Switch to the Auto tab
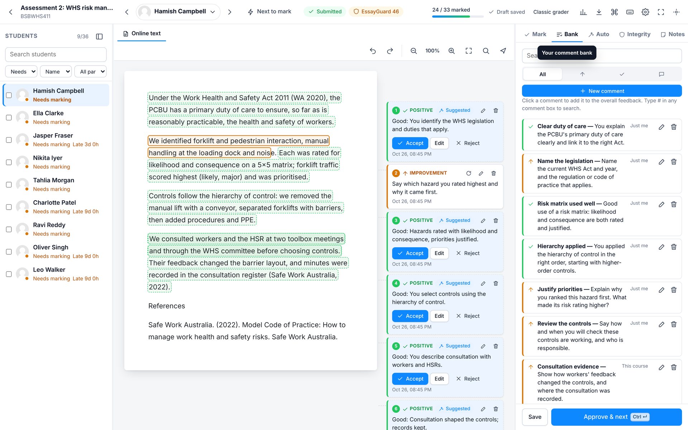The image size is (688, 430). 599,34
